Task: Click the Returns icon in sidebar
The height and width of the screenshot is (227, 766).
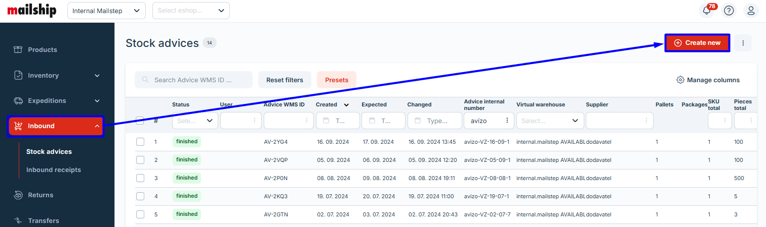Action: click(x=18, y=195)
